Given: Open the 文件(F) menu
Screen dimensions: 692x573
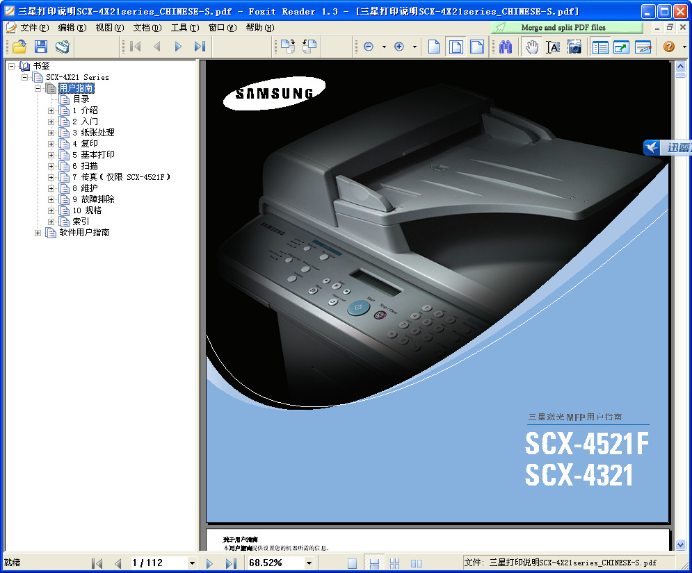Looking at the screenshot, I should coord(34,28).
